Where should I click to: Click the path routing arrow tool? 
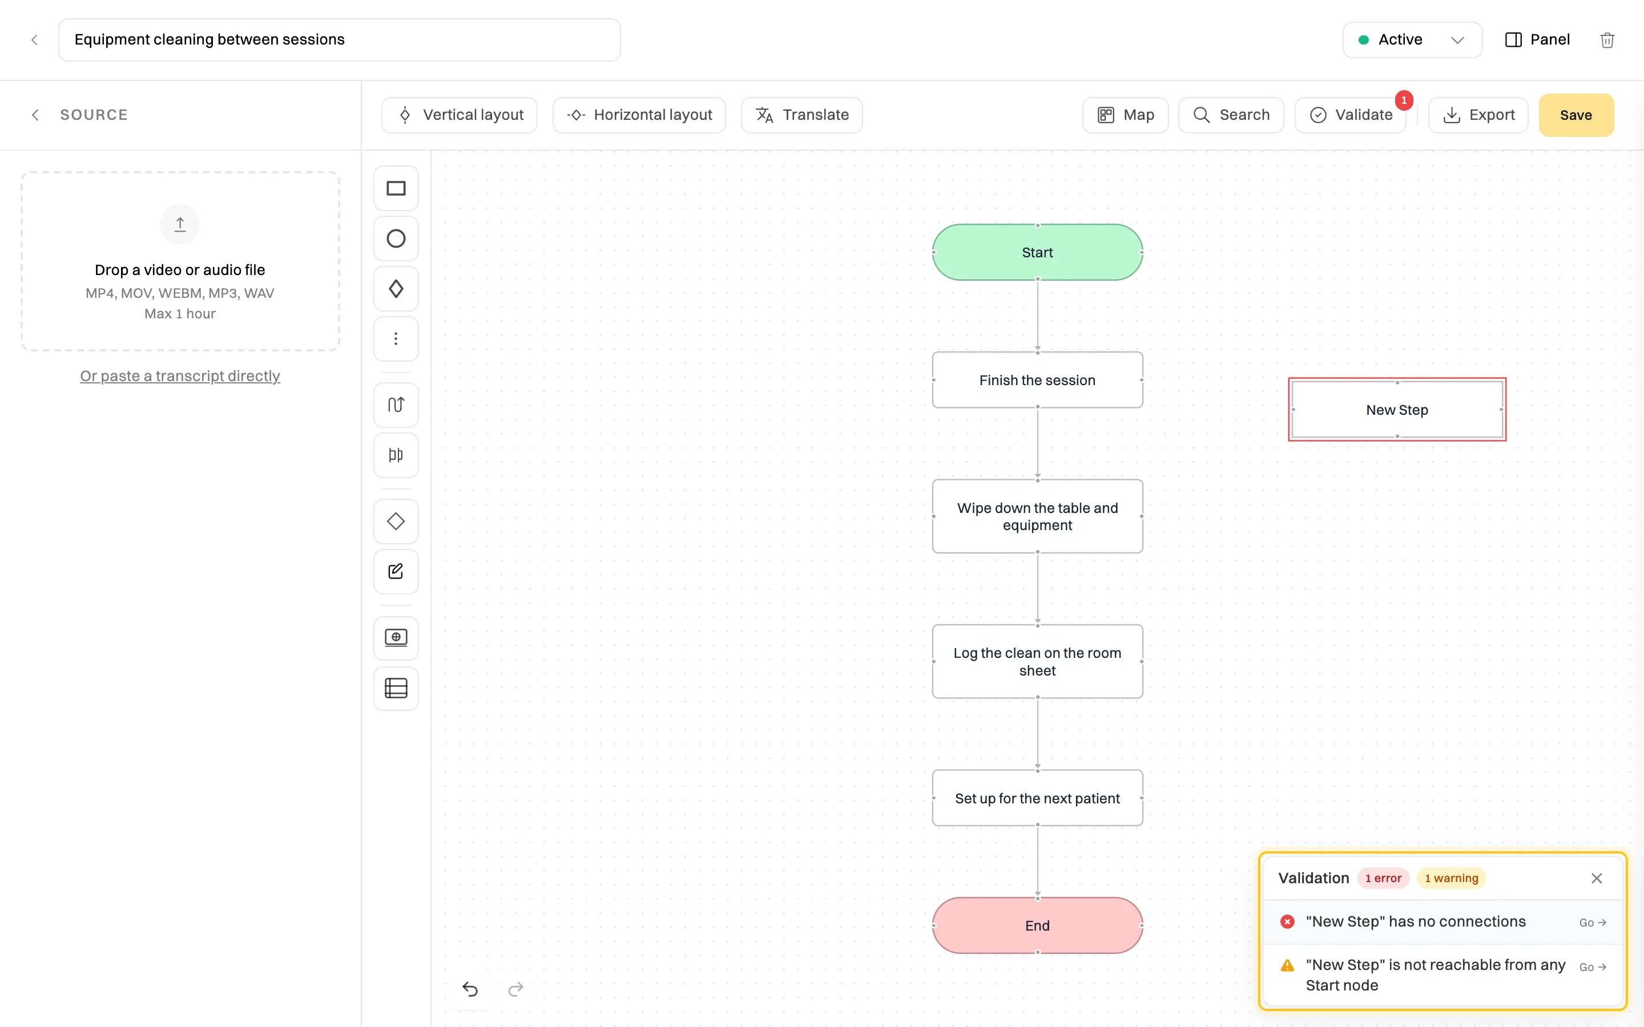(x=396, y=405)
